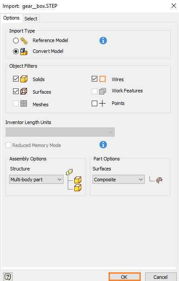The width and height of the screenshot is (179, 281).
Task: Open the Inventor Length Units dropdown
Action: (x=60, y=132)
